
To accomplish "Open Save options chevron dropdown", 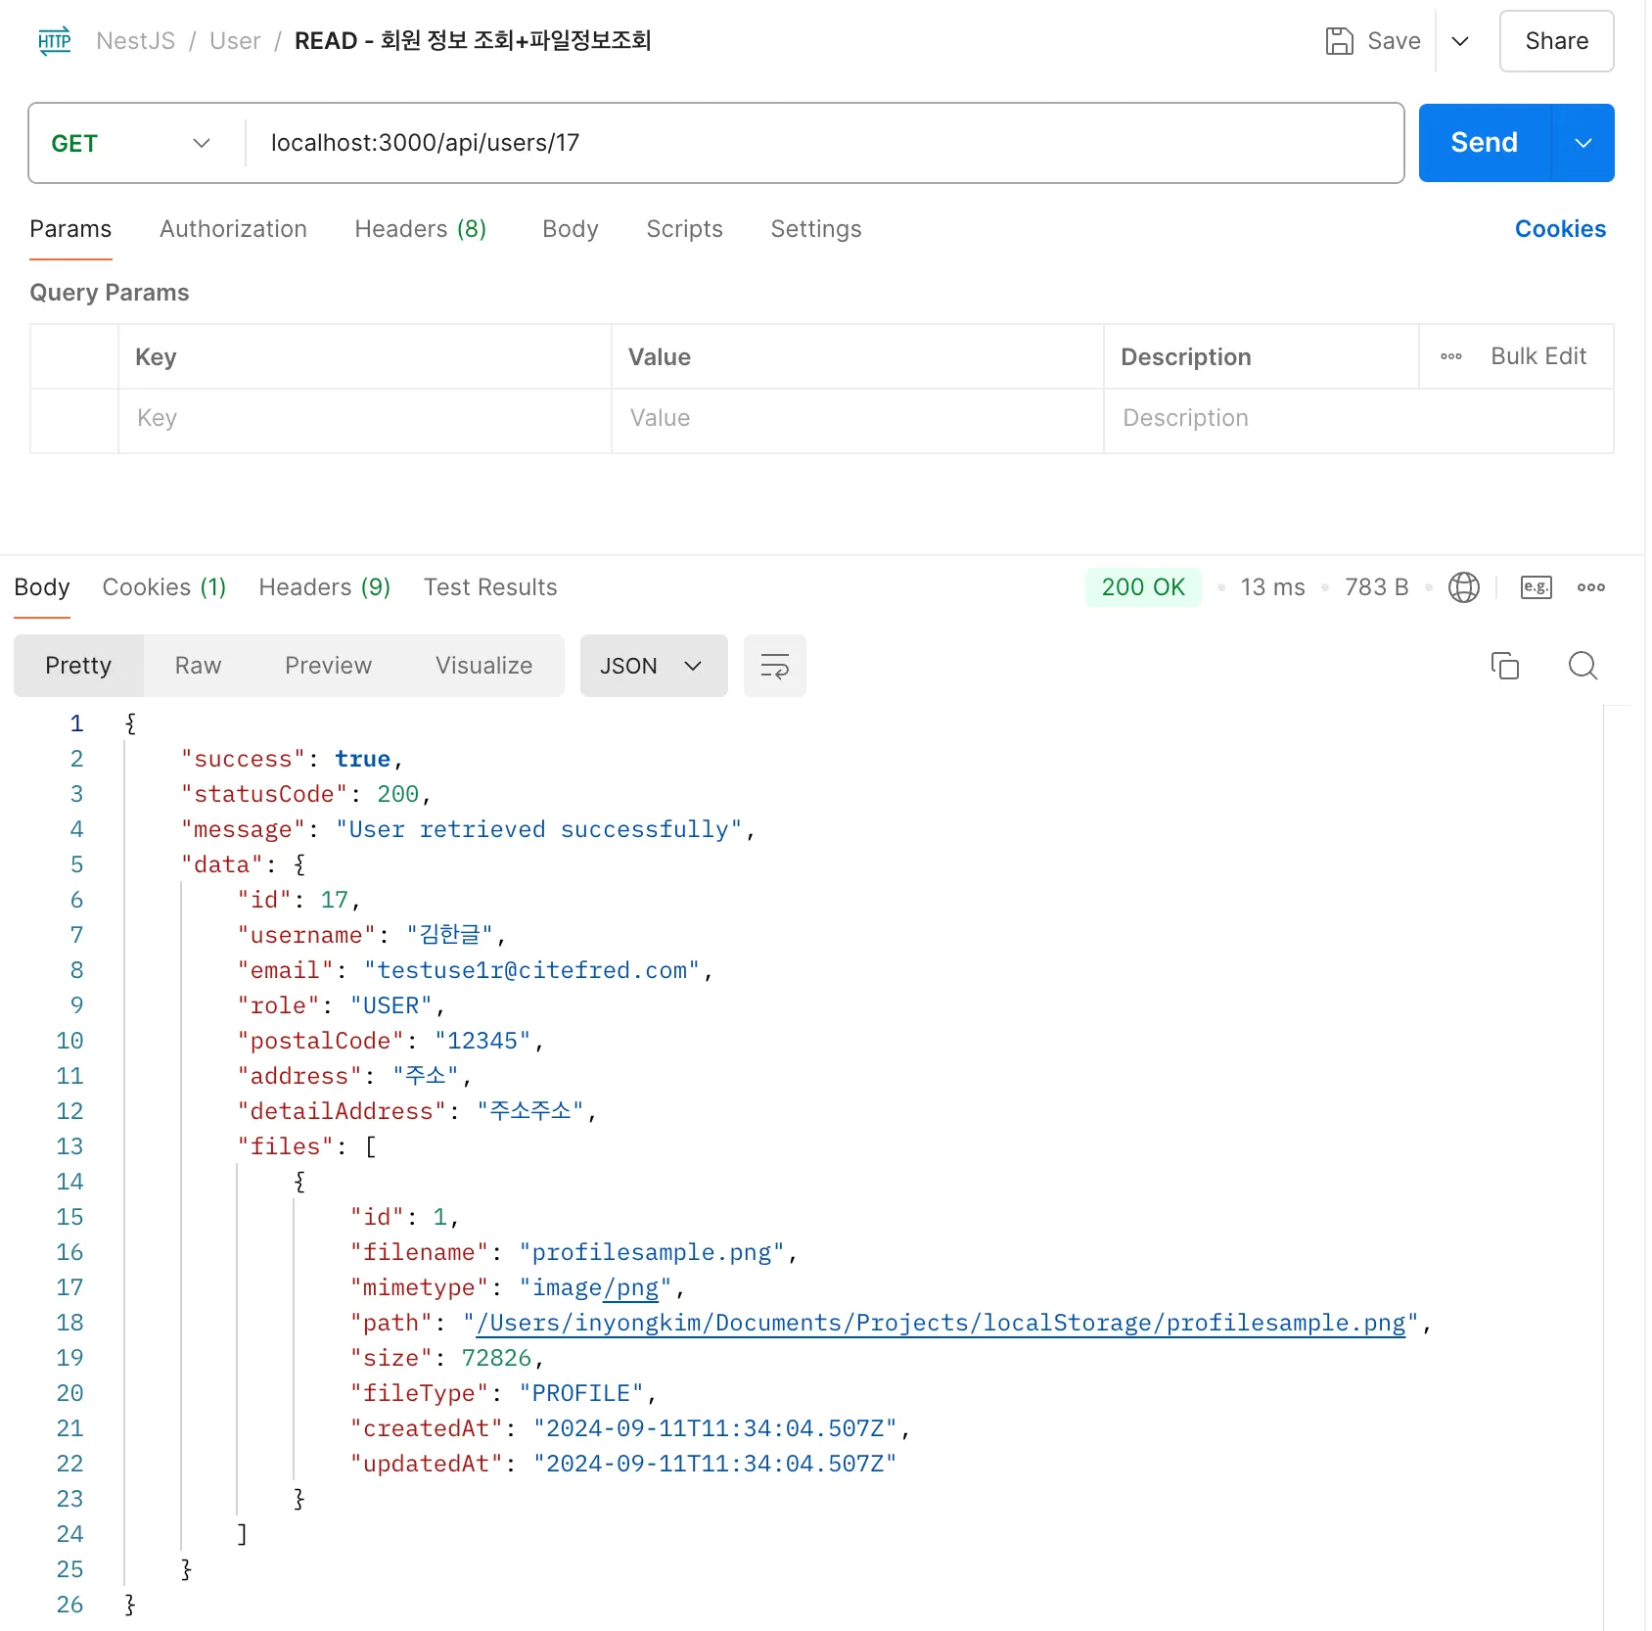I will [1459, 41].
